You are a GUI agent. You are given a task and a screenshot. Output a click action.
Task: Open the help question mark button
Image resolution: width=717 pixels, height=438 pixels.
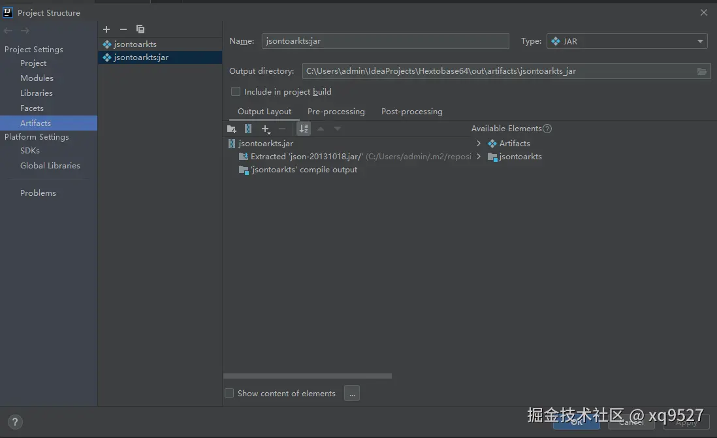coord(15,422)
